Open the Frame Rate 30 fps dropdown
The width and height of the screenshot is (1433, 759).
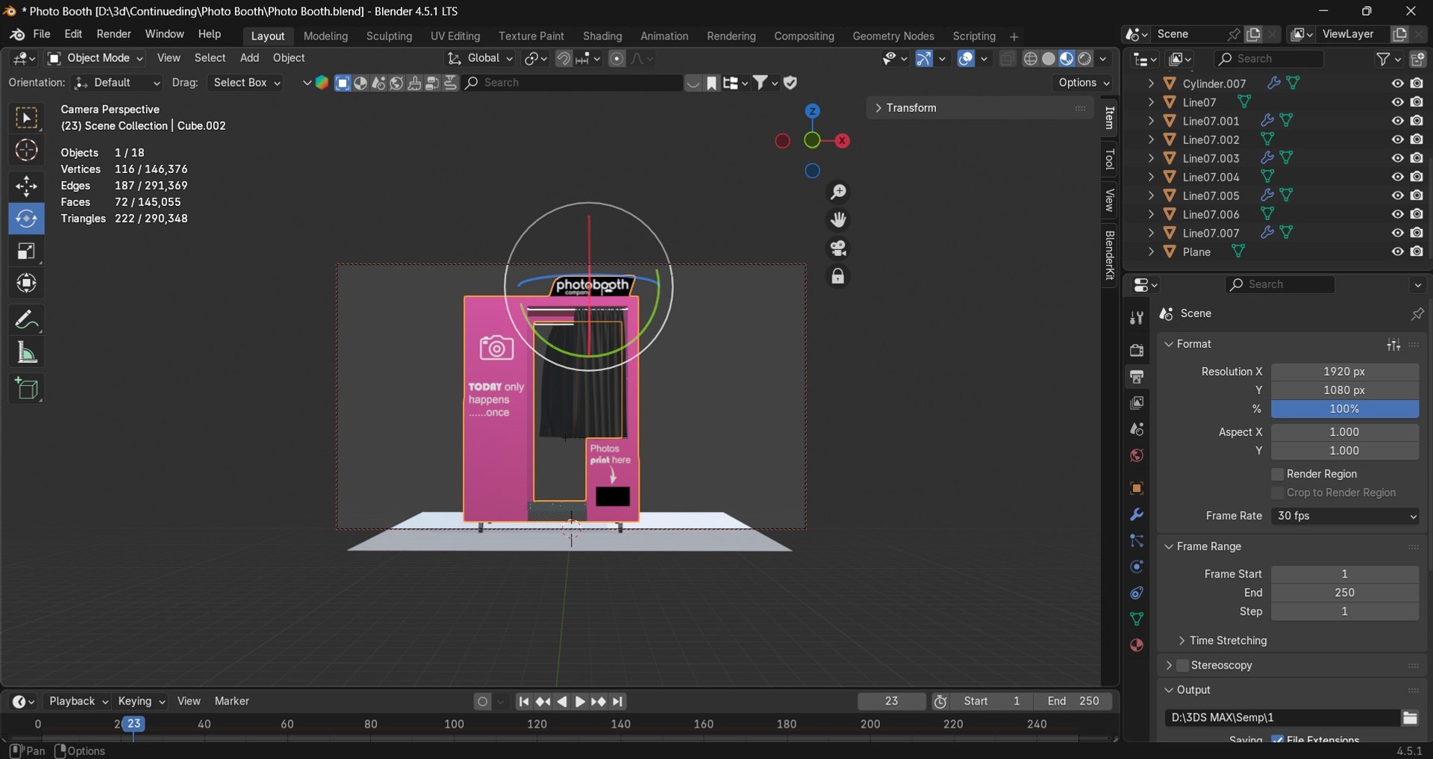pos(1345,516)
